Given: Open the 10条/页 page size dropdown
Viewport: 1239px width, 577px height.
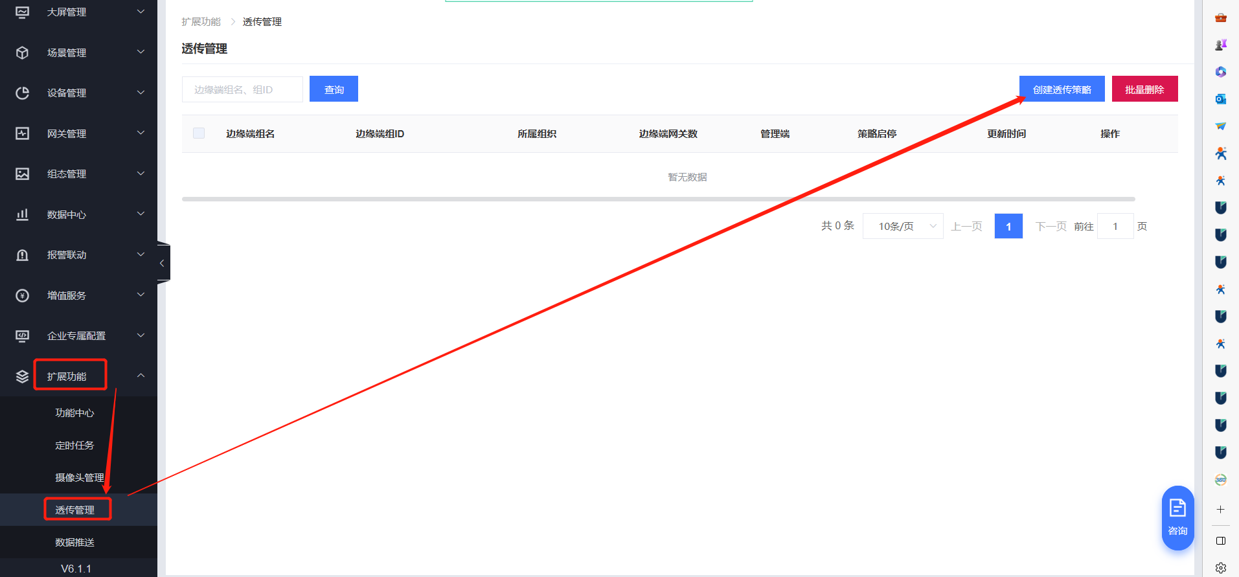Looking at the screenshot, I should tap(902, 226).
